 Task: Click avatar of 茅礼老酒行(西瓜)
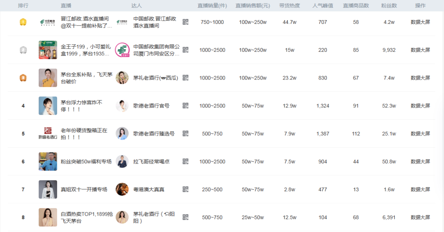pyautogui.click(x=122, y=77)
